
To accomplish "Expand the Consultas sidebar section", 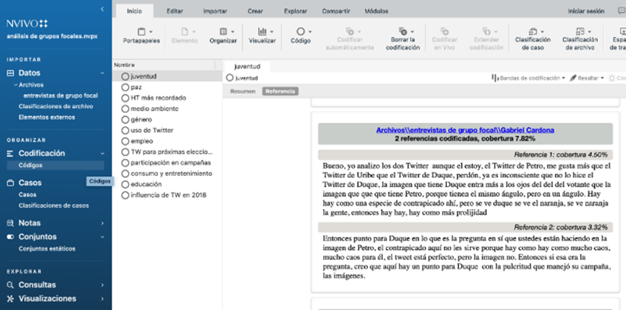I will coord(102,285).
